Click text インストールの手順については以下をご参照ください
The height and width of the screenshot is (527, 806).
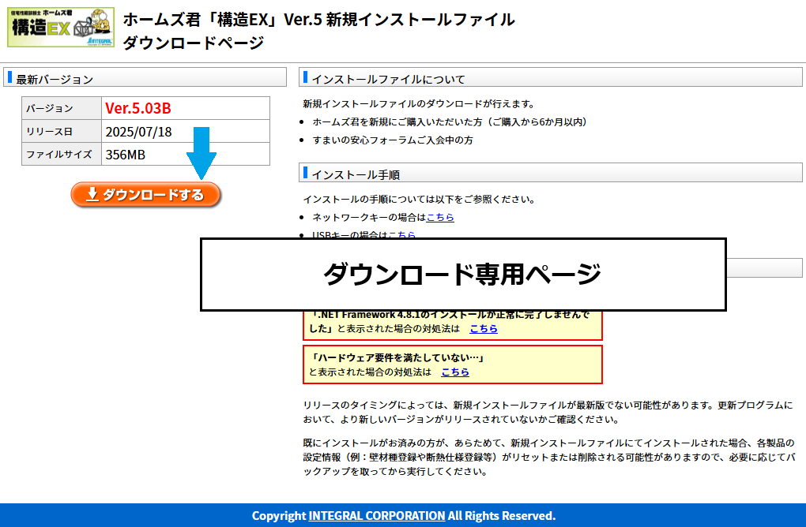[x=419, y=199]
